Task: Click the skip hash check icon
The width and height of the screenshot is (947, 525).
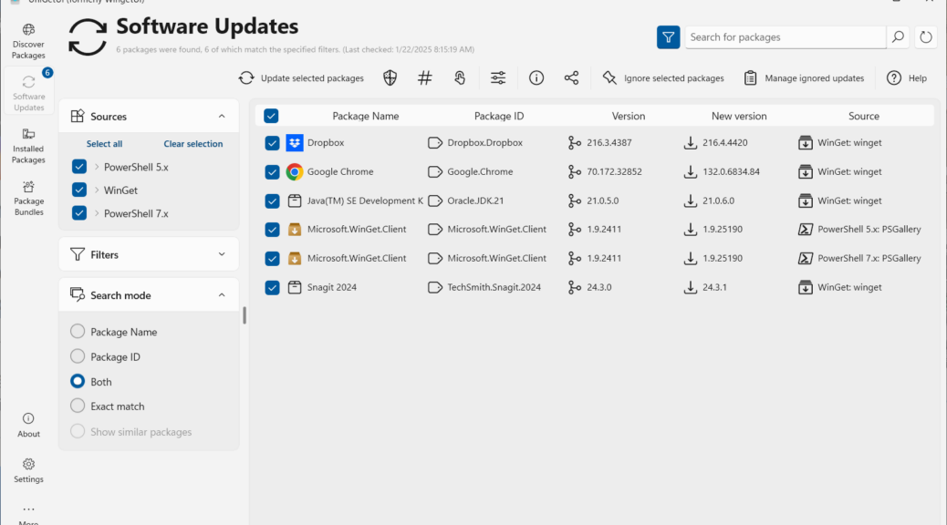Action: coord(425,77)
